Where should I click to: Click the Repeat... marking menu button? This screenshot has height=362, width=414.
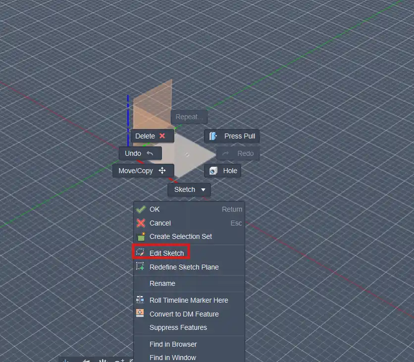pyautogui.click(x=189, y=117)
